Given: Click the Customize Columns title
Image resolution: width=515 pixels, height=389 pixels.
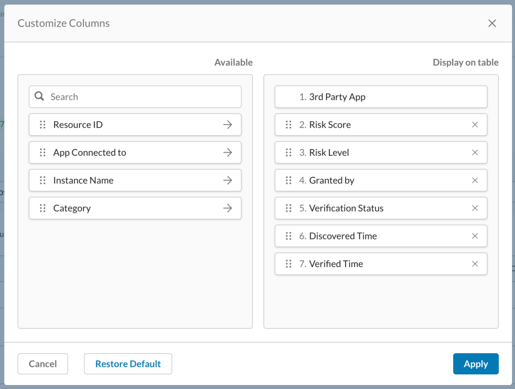Looking at the screenshot, I should pyautogui.click(x=64, y=23).
